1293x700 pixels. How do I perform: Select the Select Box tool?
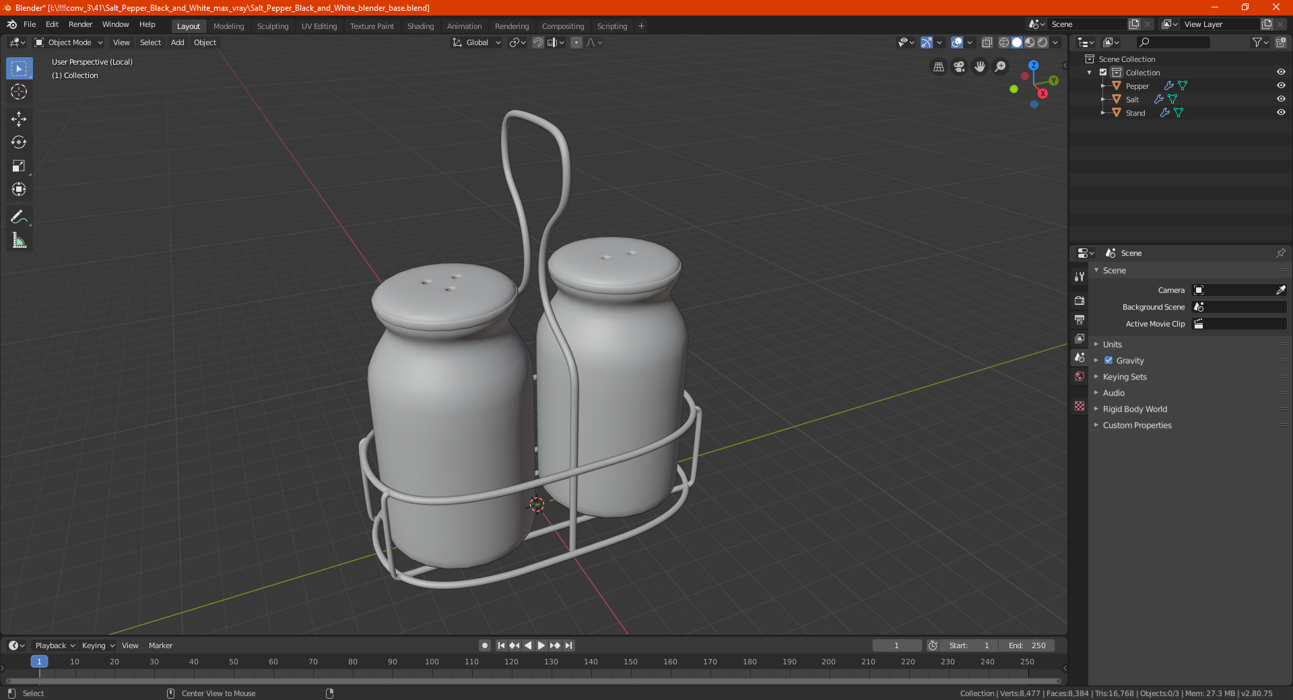click(19, 69)
